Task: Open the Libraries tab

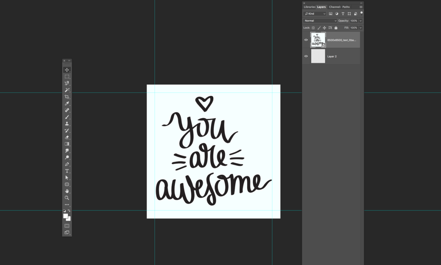Action: coord(309,7)
